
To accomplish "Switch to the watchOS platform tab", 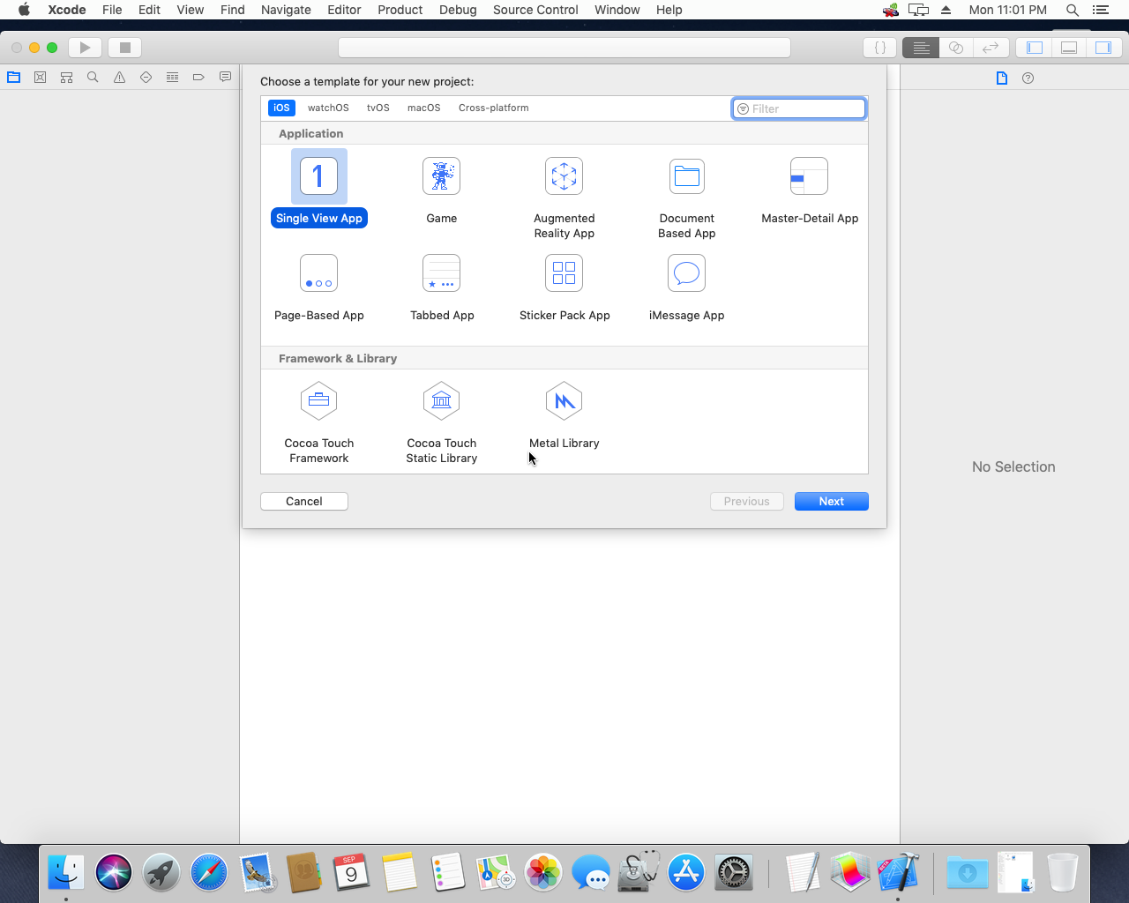I will pyautogui.click(x=328, y=108).
